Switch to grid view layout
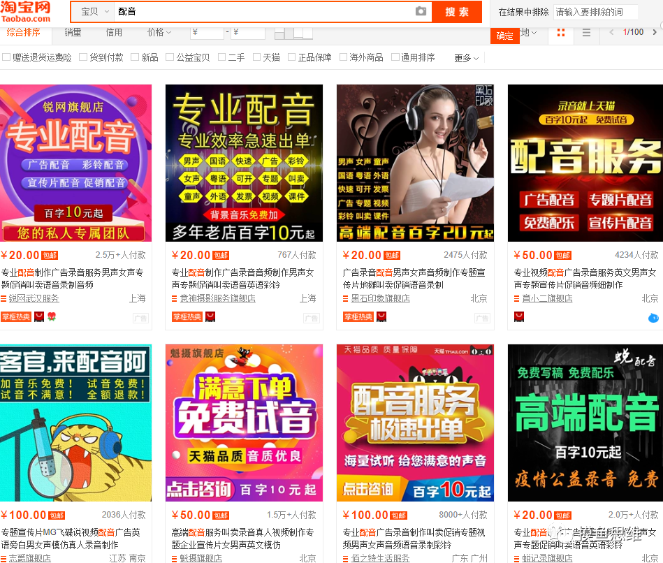The height and width of the screenshot is (563, 663). point(561,33)
